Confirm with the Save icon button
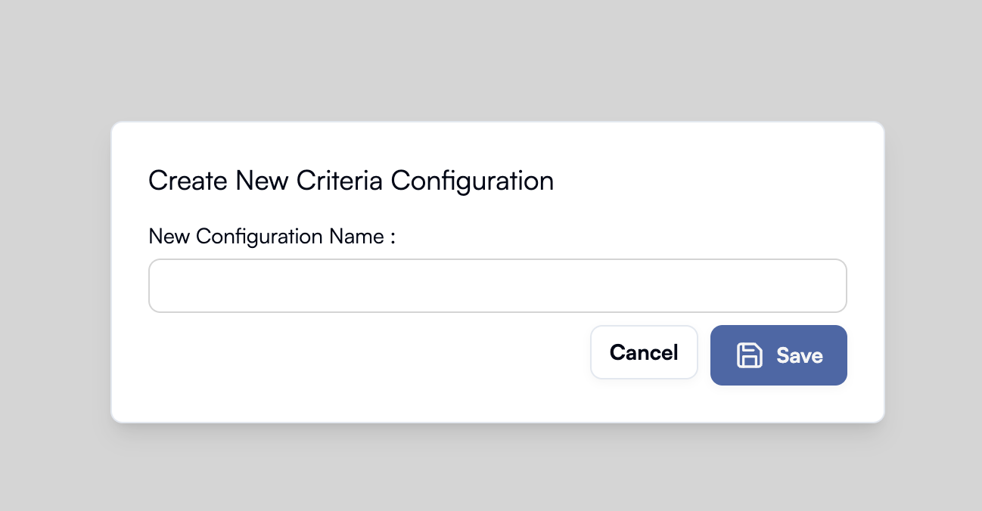 778,355
